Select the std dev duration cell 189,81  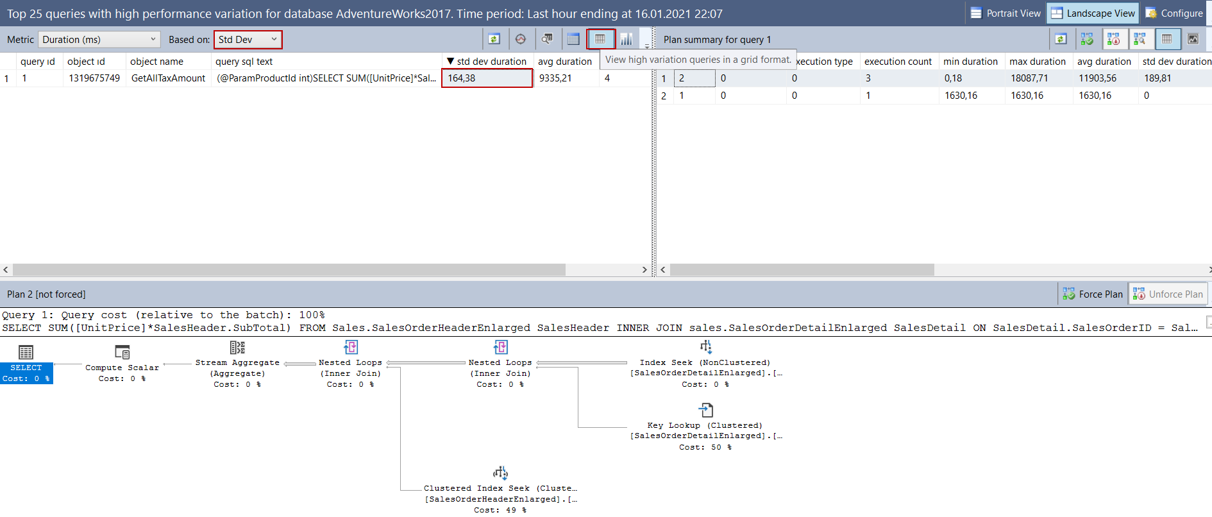coord(1175,78)
